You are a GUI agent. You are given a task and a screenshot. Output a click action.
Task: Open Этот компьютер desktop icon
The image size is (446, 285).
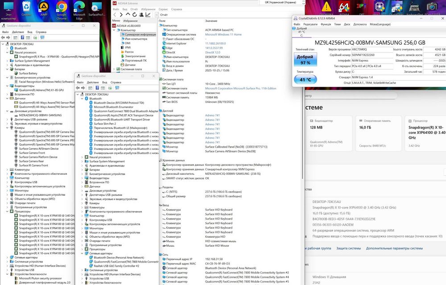[8, 10]
